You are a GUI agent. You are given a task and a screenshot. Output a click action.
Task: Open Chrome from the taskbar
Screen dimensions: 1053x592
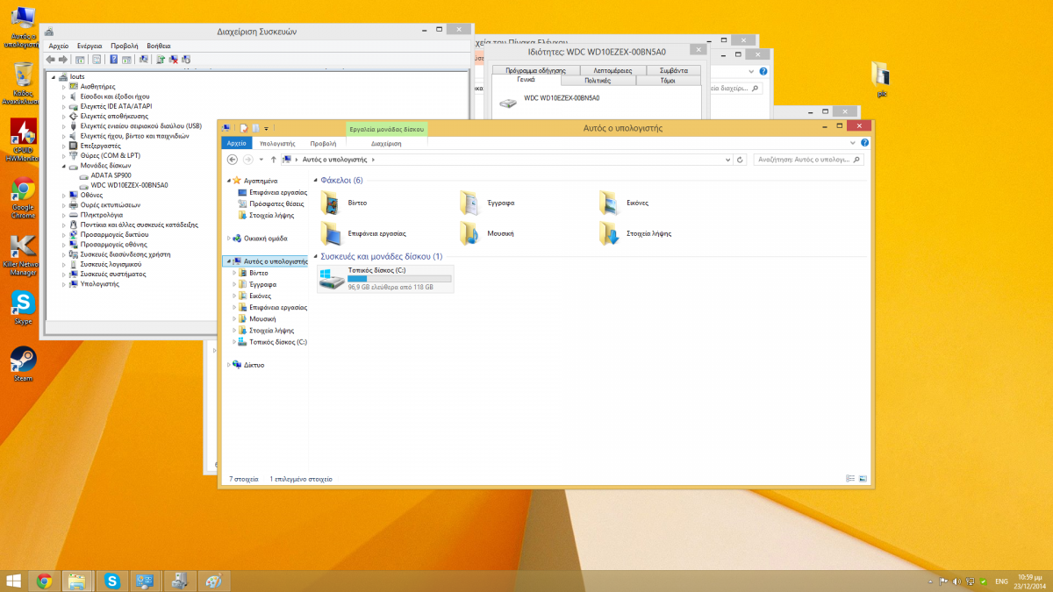(44, 581)
